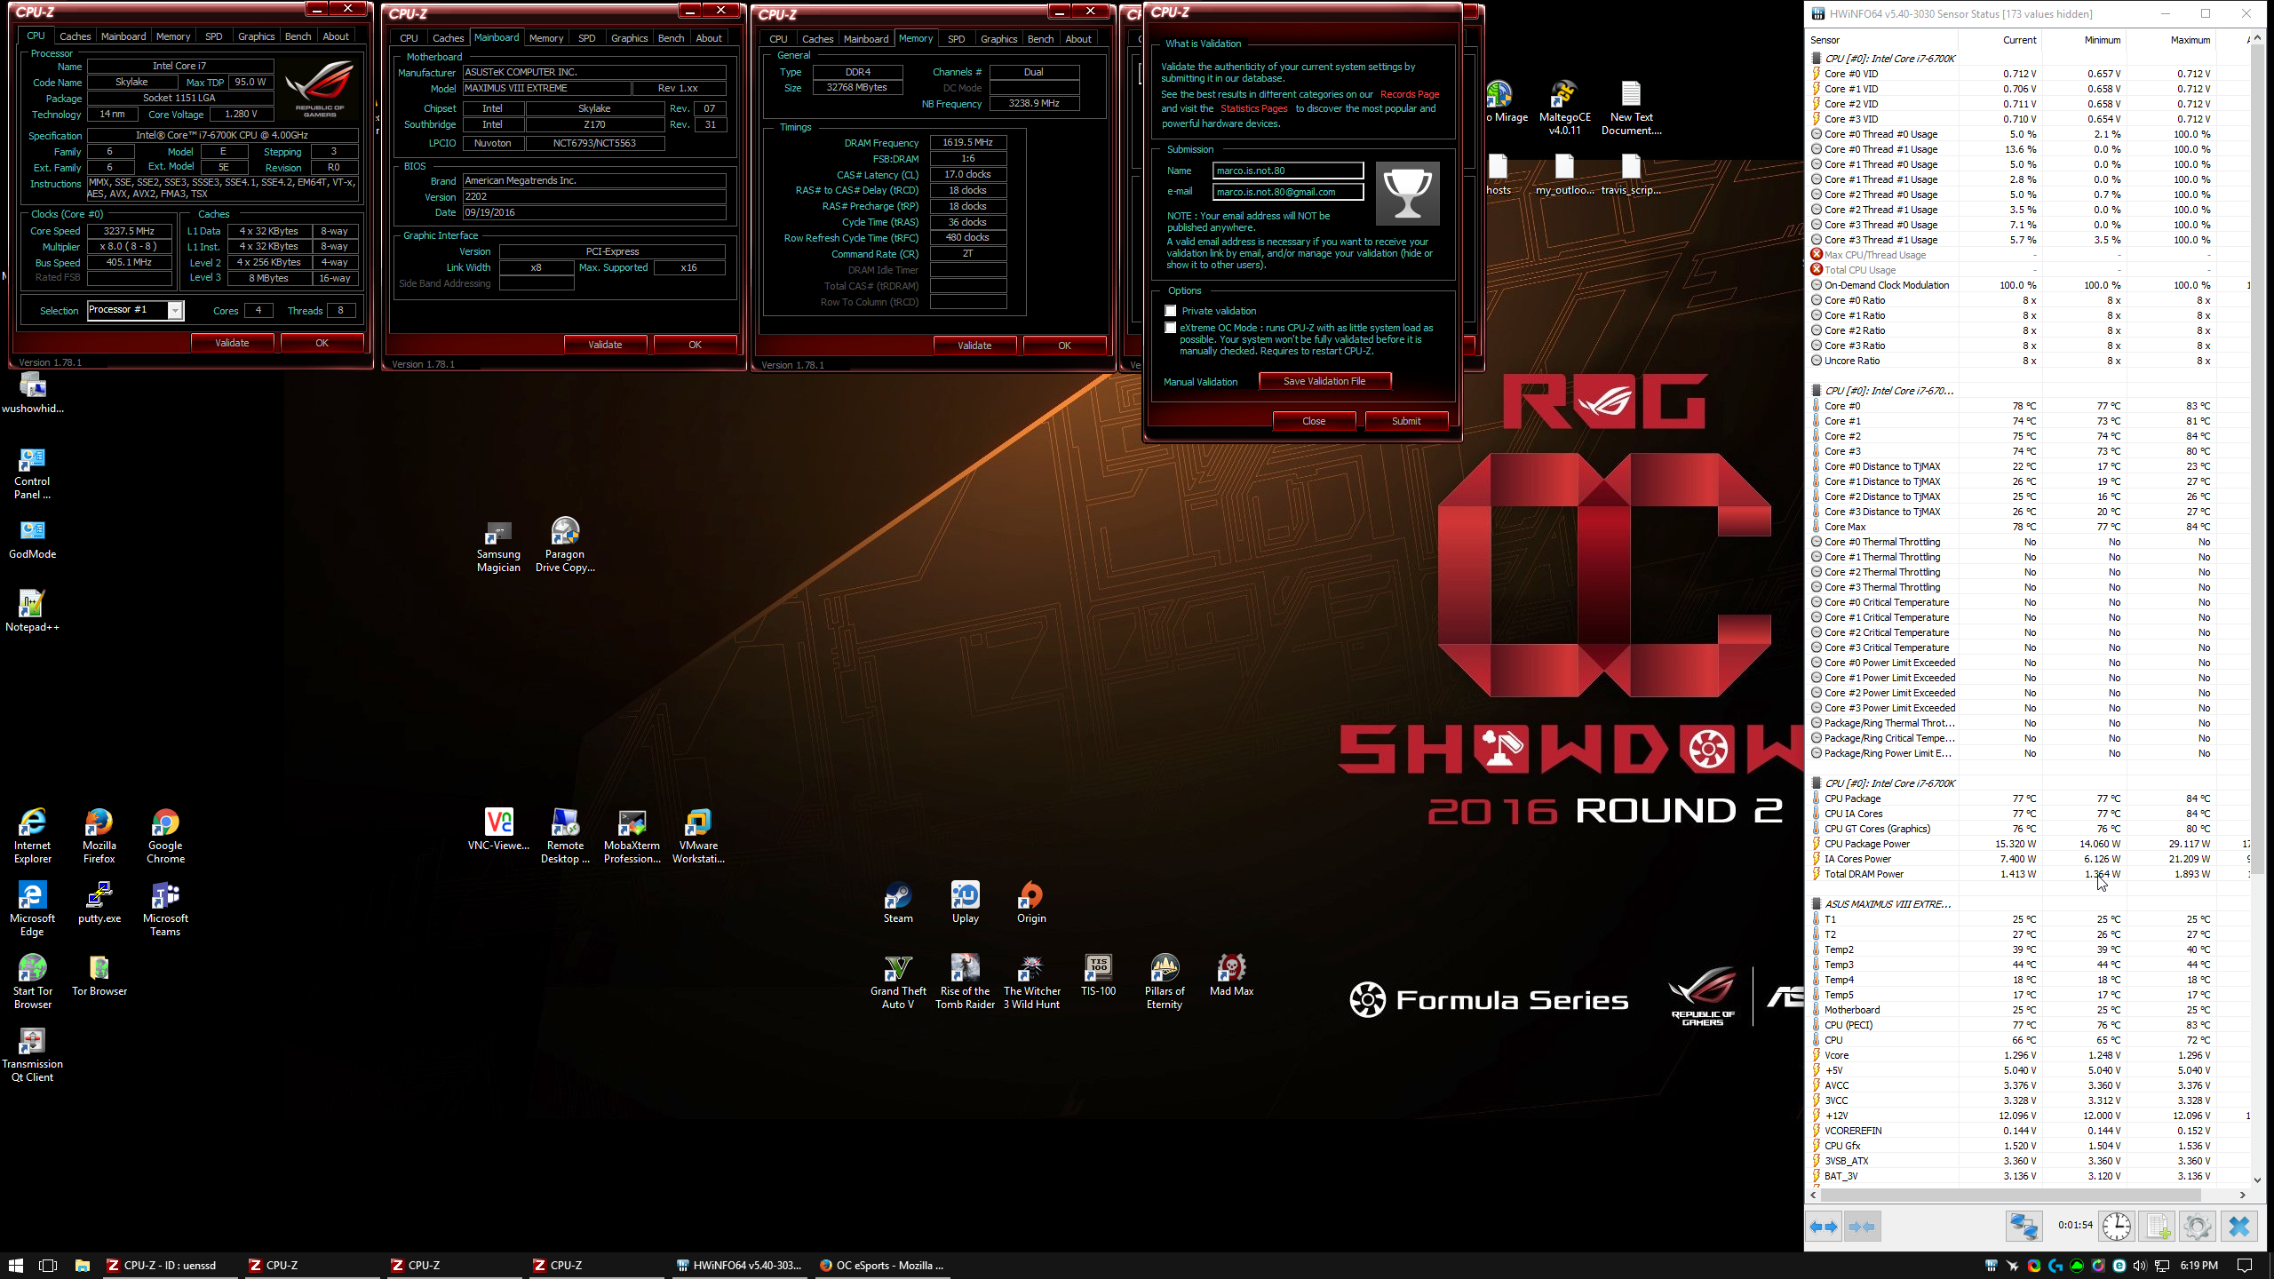Click the volume speaker tray icon
Viewport: 2274px width, 1279px height.
[2140, 1266]
